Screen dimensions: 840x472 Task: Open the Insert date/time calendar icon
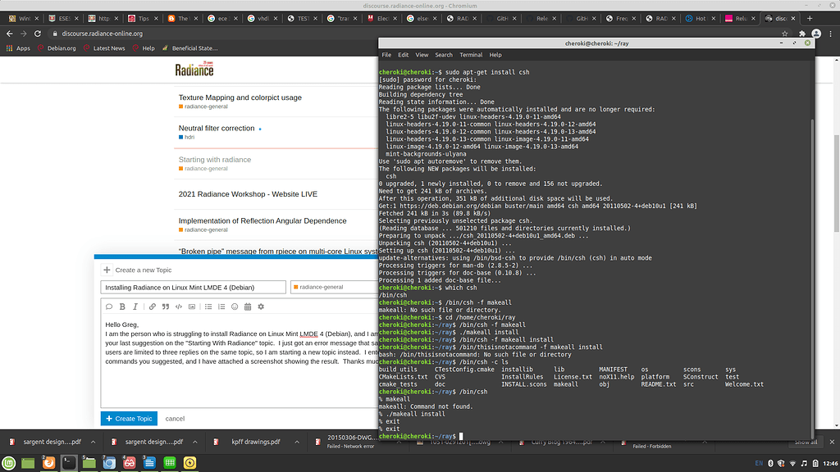click(248, 306)
